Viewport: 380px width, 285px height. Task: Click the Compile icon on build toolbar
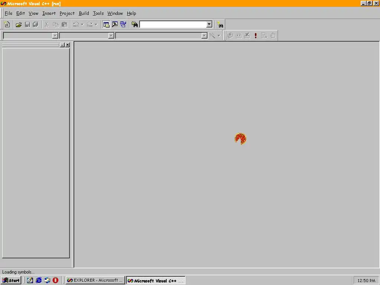pyautogui.click(x=230, y=36)
